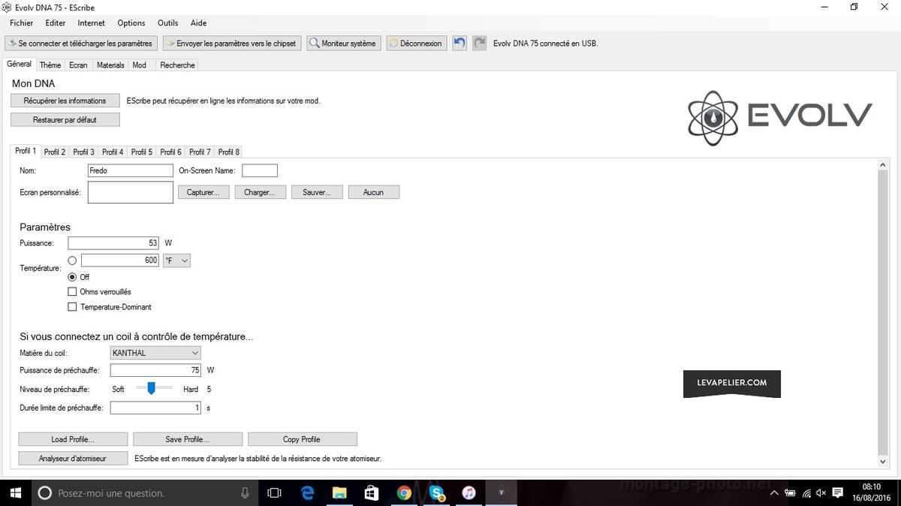Launch Microsoft Edge from taskbar
The height and width of the screenshot is (506, 901).
[x=307, y=493]
